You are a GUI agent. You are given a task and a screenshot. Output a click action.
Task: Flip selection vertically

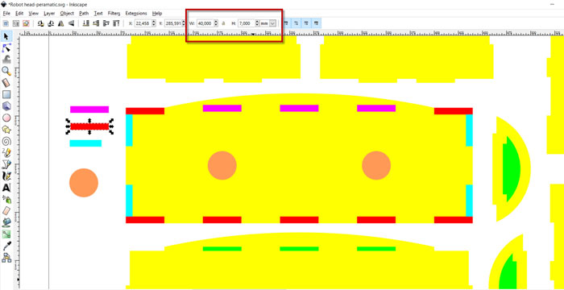click(71, 23)
